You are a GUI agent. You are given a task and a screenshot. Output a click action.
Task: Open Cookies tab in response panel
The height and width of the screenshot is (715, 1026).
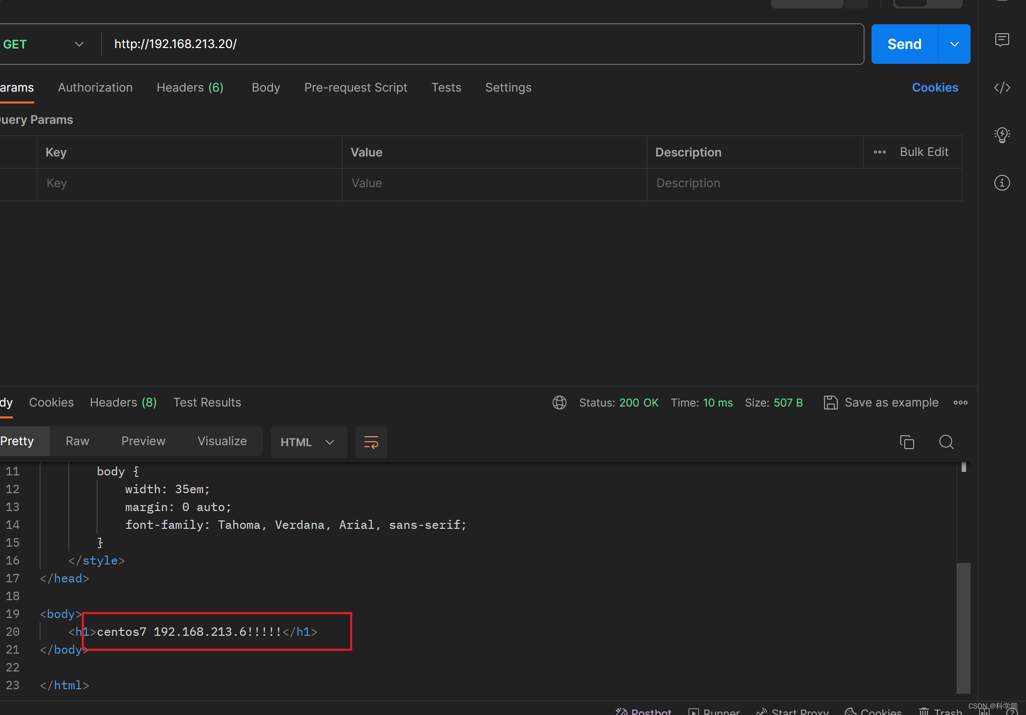pos(51,403)
